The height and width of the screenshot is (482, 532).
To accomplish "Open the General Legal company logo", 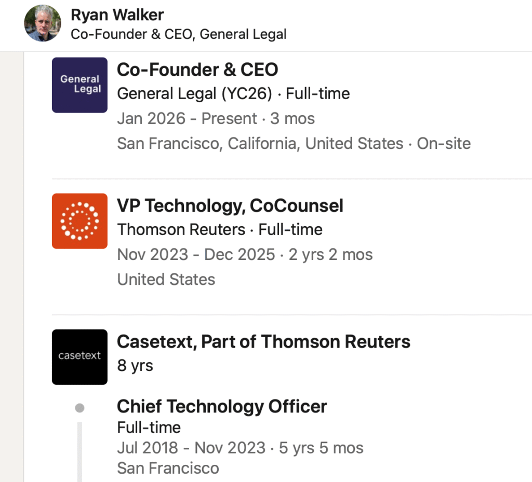I will click(79, 85).
